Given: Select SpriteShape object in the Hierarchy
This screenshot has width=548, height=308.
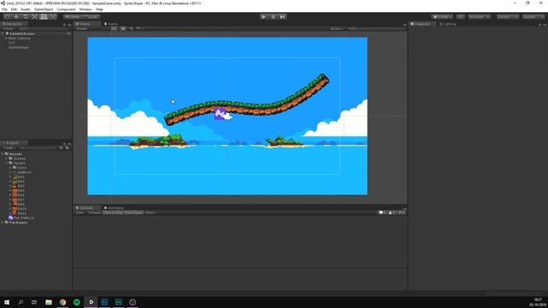Looking at the screenshot, I should (x=19, y=47).
